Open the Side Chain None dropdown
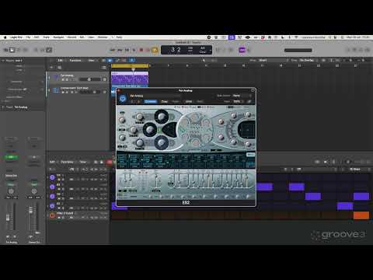The width and height of the screenshot is (373, 280). click(241, 96)
